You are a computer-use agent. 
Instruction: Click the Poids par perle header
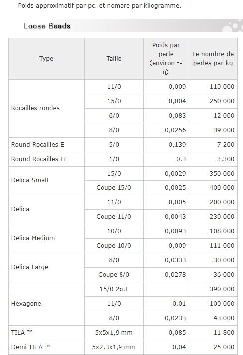pos(166,59)
